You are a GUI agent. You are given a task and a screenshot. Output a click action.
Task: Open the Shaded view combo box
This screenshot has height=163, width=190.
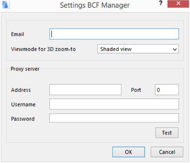point(138,49)
